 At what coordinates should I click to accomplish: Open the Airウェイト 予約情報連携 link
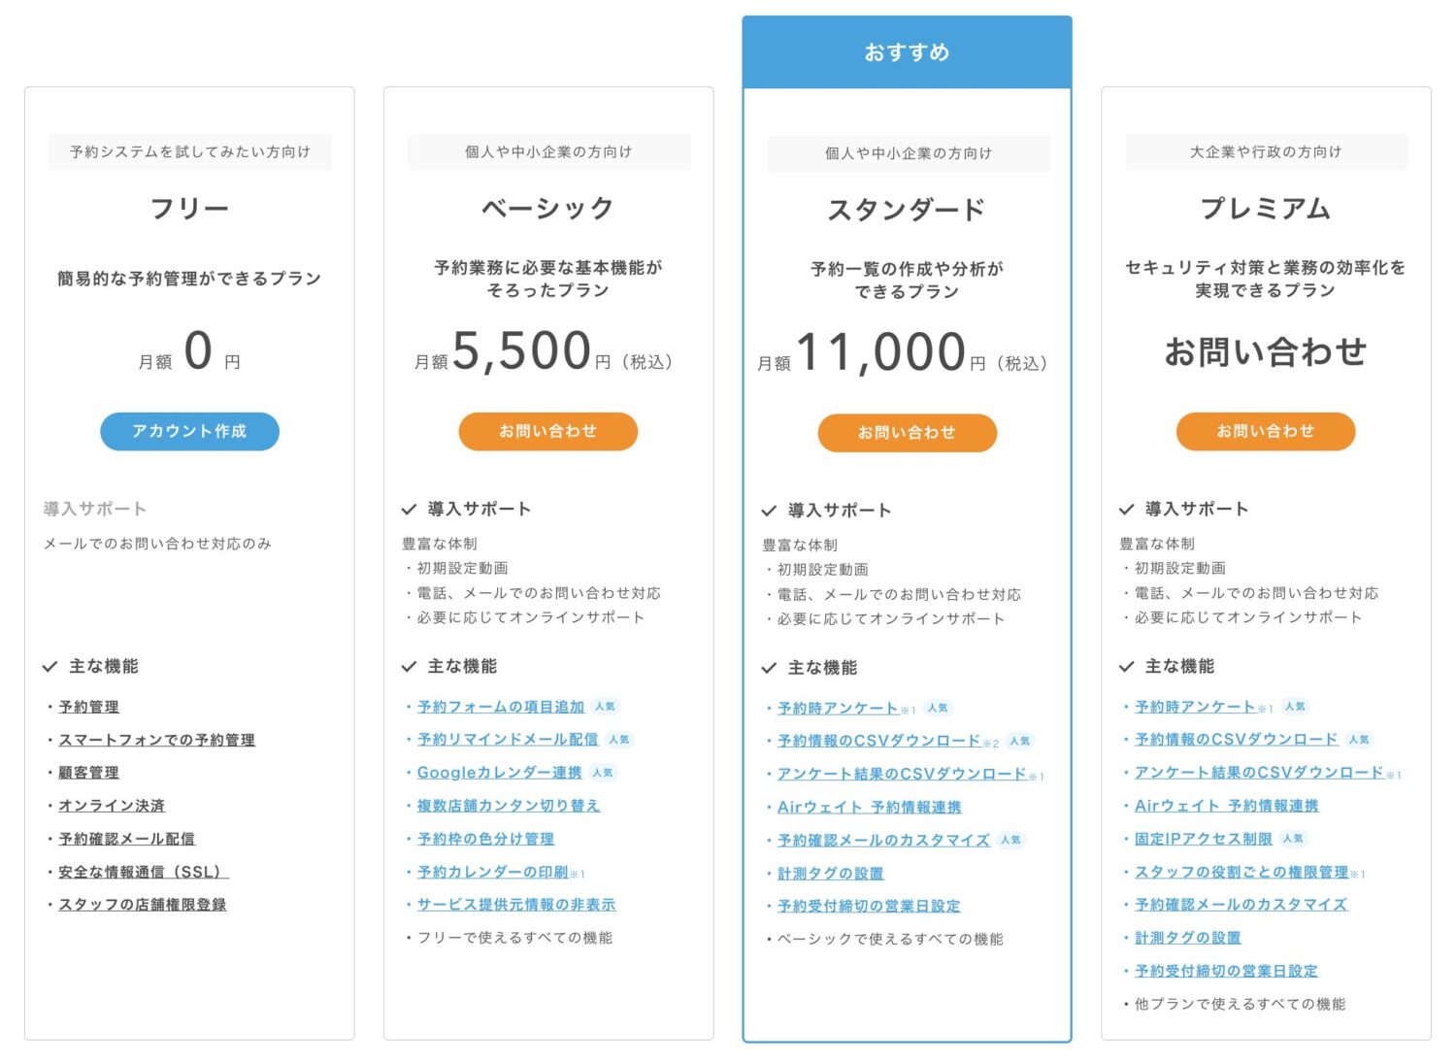click(871, 807)
